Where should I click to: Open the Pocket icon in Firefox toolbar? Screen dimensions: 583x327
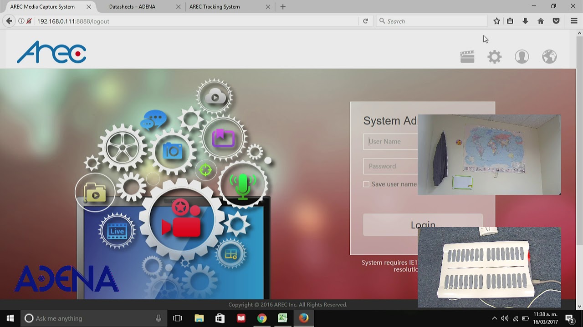tap(556, 21)
